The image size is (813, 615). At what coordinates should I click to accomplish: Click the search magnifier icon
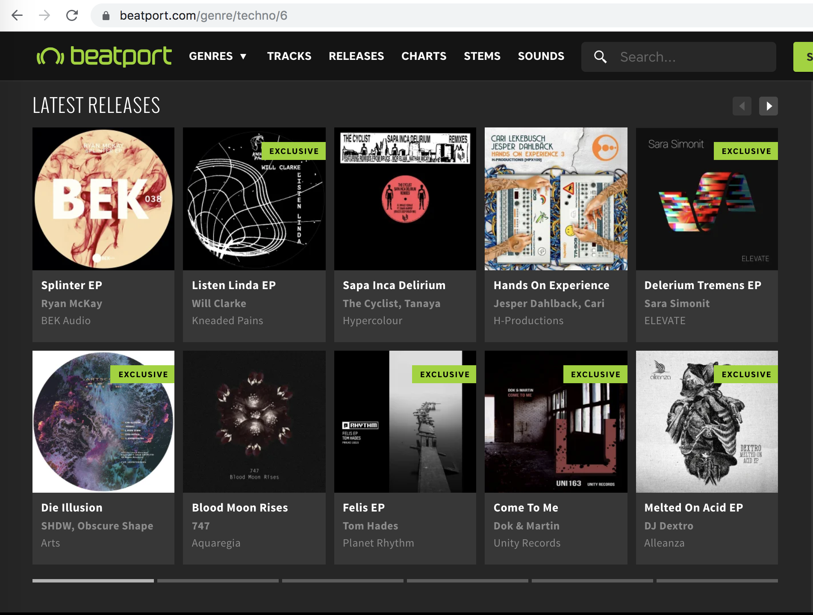click(600, 57)
